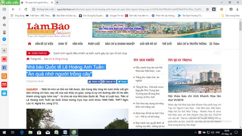Open Khánh Hòa beach thumbnail in Tin quan trọng

click(x=194, y=79)
